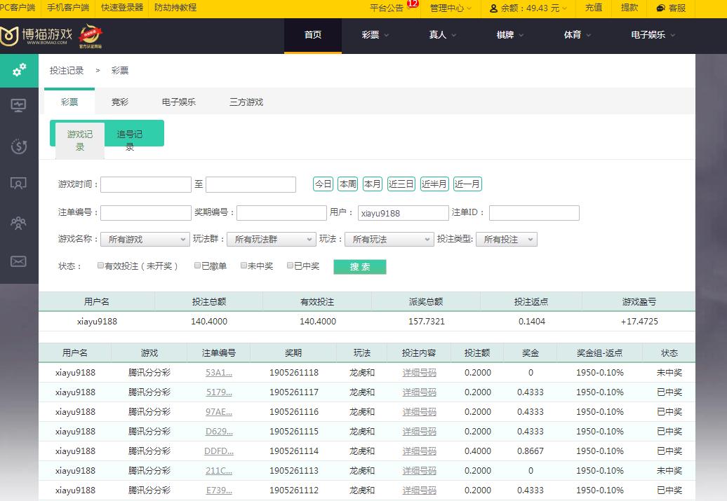This screenshot has height=501, width=727.
Task: Open the person screen sidebar icon
Action: click(x=18, y=184)
